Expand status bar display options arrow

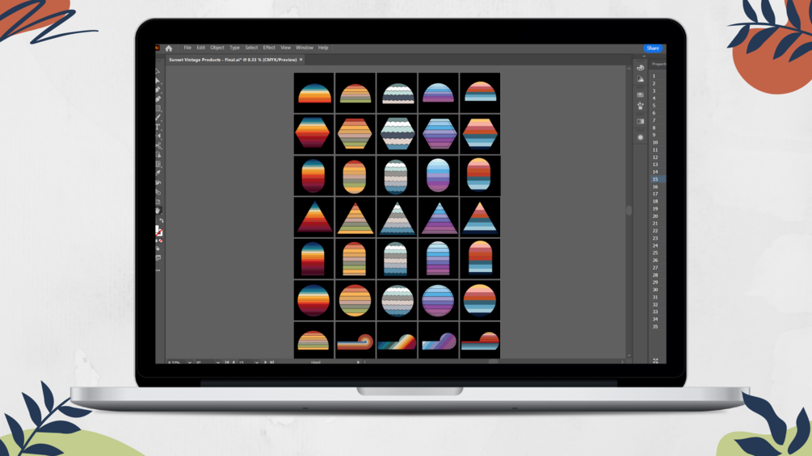[359, 362]
